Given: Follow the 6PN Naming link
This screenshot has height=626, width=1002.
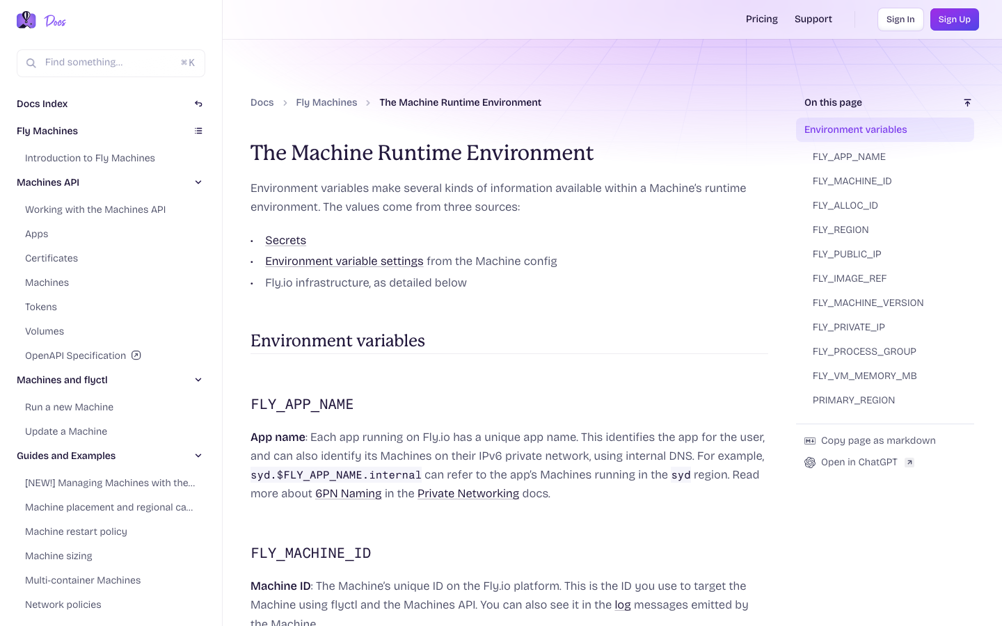Looking at the screenshot, I should [x=349, y=493].
